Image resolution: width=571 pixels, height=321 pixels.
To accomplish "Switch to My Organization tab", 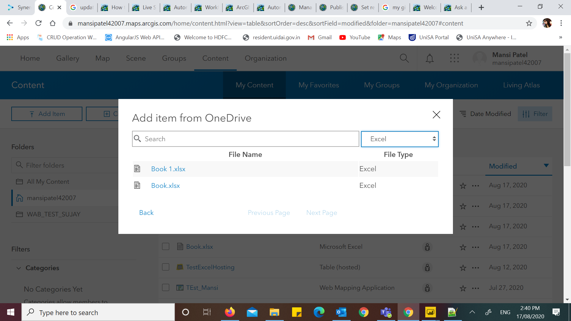I will click(x=451, y=85).
